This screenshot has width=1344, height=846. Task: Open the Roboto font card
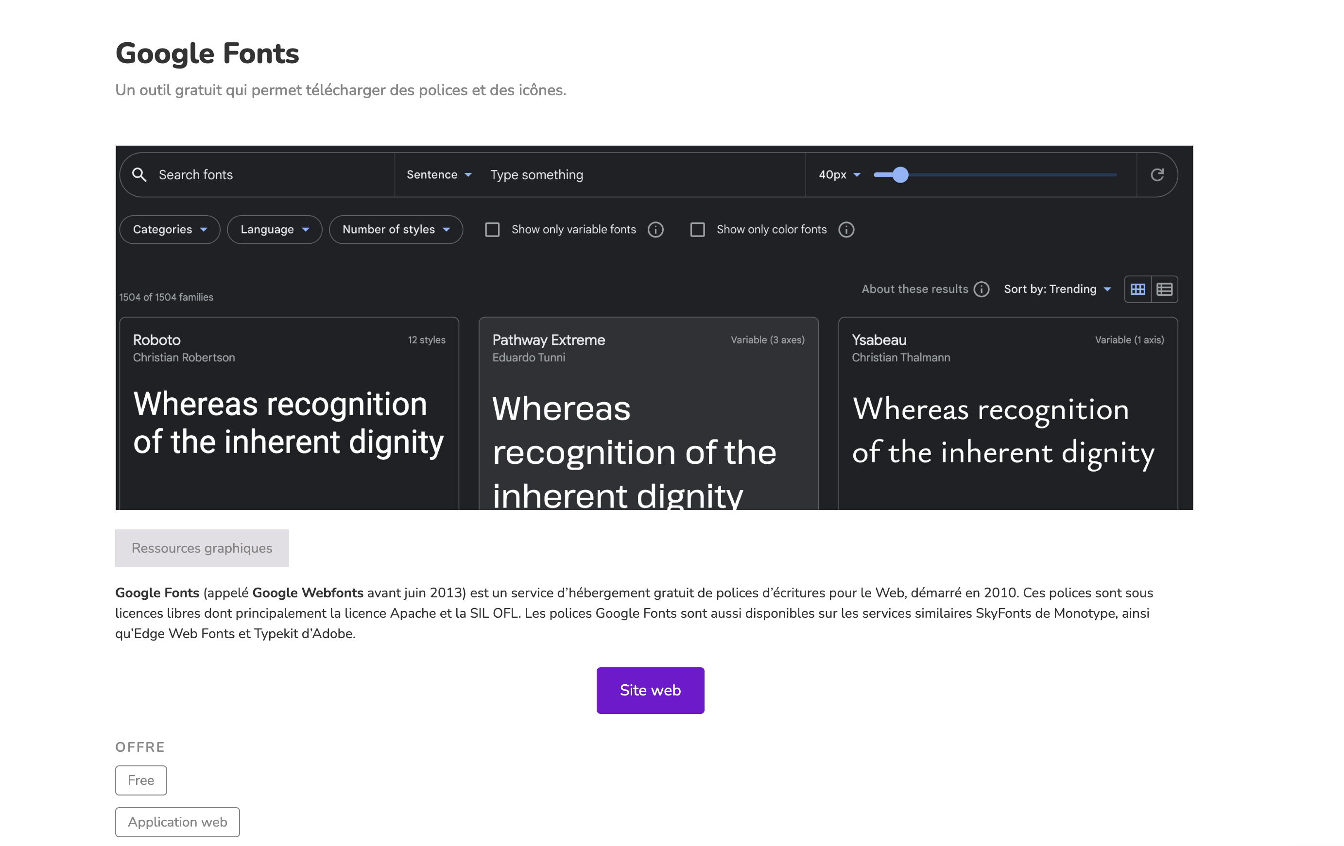pyautogui.click(x=289, y=413)
